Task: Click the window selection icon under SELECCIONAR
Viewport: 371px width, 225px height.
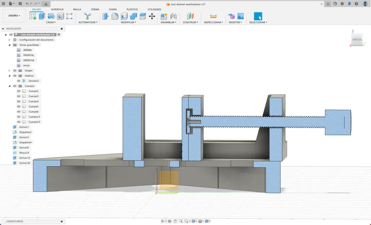Action: click(x=258, y=16)
